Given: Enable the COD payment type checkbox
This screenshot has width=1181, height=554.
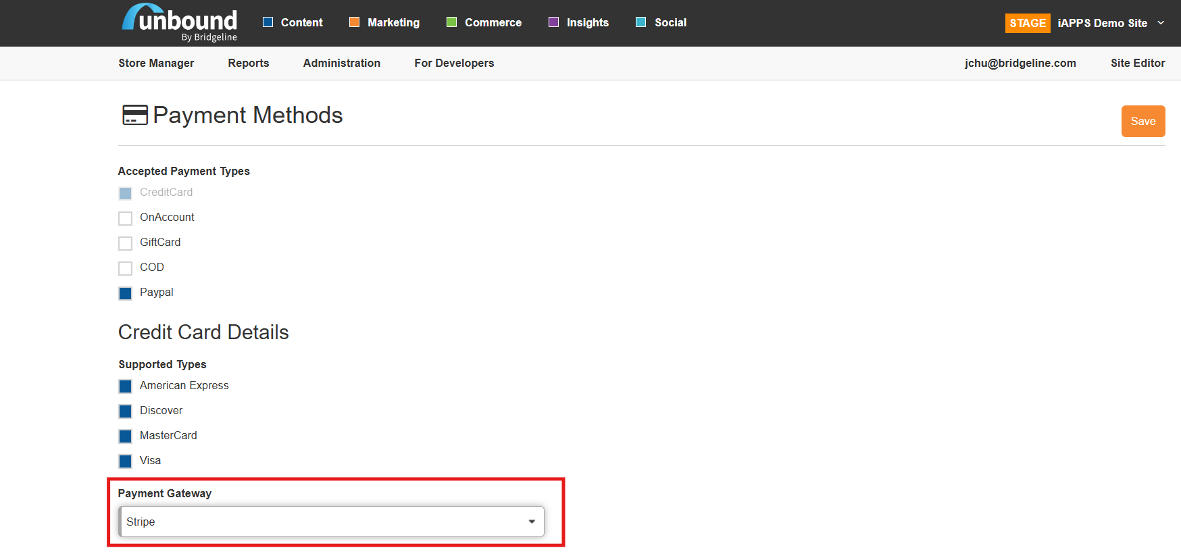Looking at the screenshot, I should 125,268.
